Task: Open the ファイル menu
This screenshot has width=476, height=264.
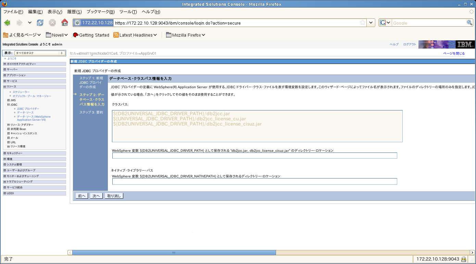Action: pyautogui.click(x=13, y=12)
